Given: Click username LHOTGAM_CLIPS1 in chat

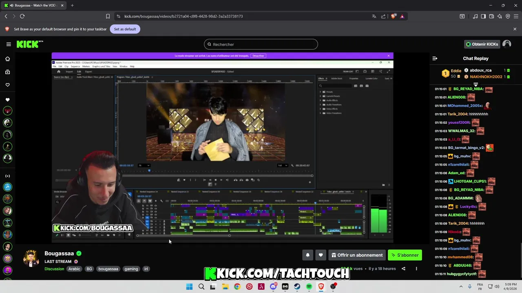Looking at the screenshot, I should [470, 181].
